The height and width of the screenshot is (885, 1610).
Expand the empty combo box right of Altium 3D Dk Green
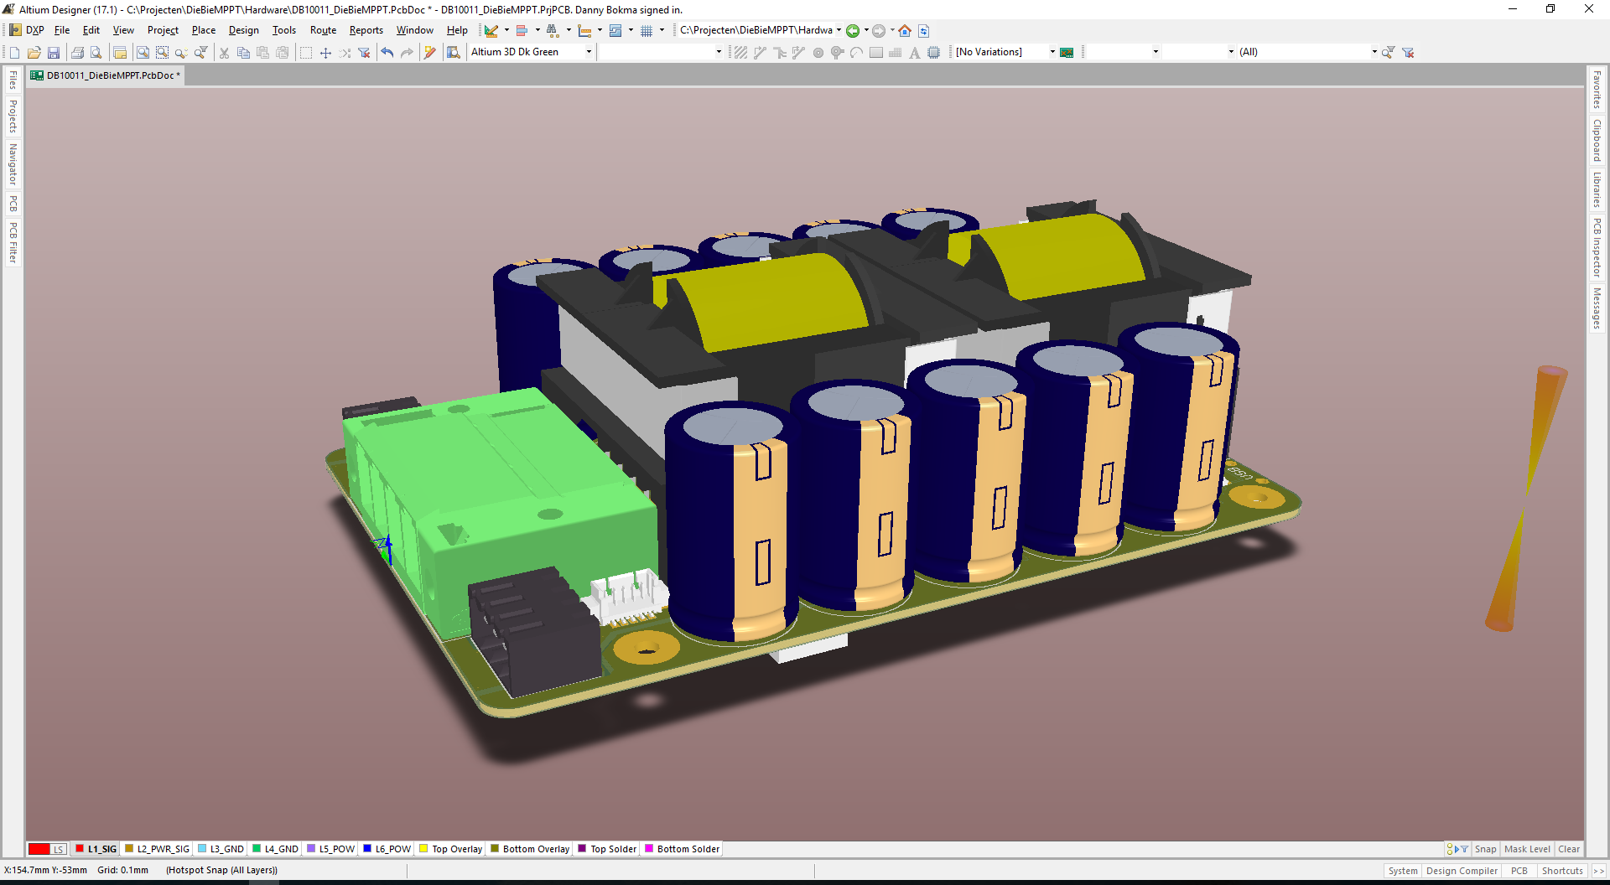click(719, 52)
